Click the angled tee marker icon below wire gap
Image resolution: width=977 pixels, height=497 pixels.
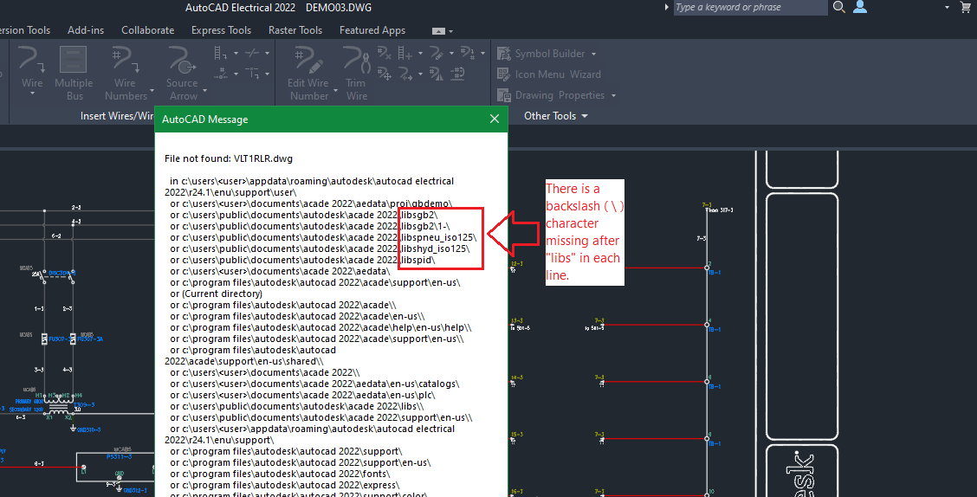pyautogui.click(x=252, y=74)
